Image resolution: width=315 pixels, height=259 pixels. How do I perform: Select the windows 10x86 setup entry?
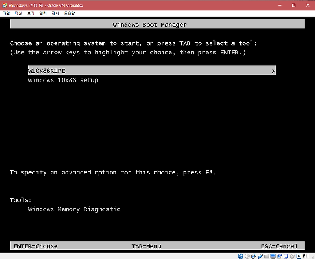(63, 80)
